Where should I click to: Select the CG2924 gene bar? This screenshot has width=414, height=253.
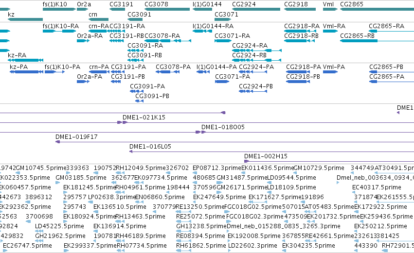tap(256, 9)
